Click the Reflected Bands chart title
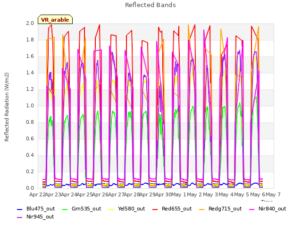 pos(151,5)
